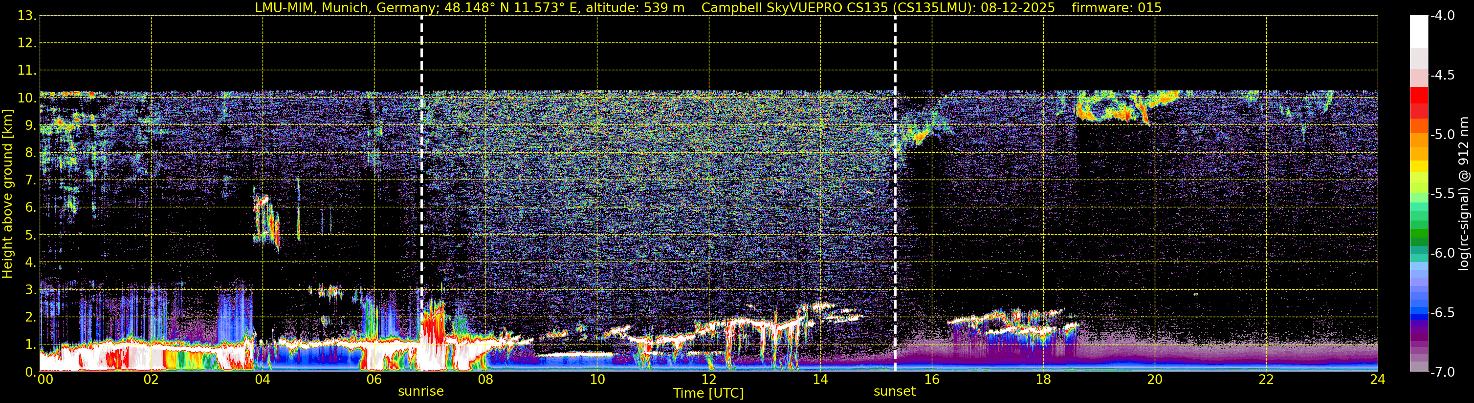
Task: Click the 'Time [UTC]' axis title
Action: [x=708, y=393]
